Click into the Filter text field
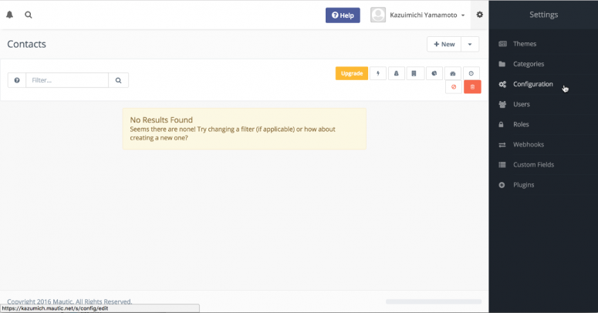The height and width of the screenshot is (313, 598). pyautogui.click(x=67, y=80)
